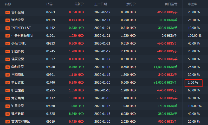Select the GHW INTL stock name
The height and width of the screenshot is (125, 208).
click(x=19, y=43)
